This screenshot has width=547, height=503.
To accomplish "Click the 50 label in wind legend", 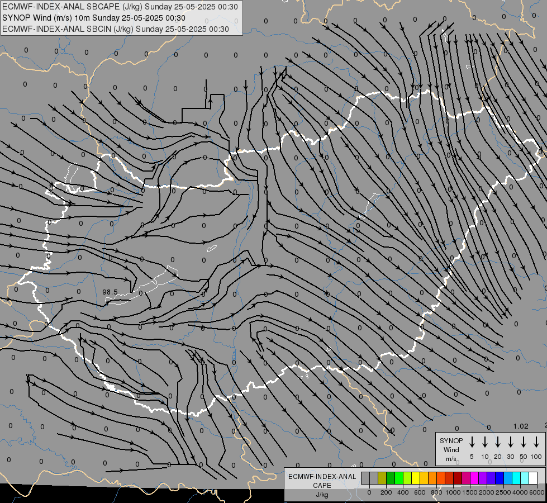I will 524,457.
